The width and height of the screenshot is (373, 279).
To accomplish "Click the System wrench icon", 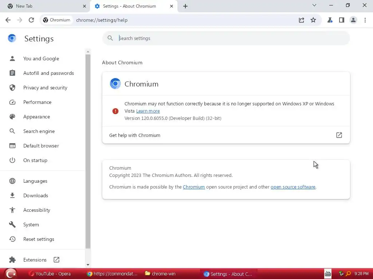I will tap(12, 225).
